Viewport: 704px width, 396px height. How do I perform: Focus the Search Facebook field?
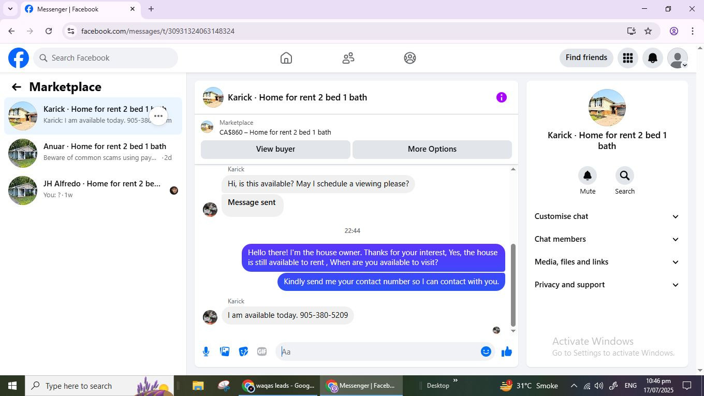[x=106, y=58]
